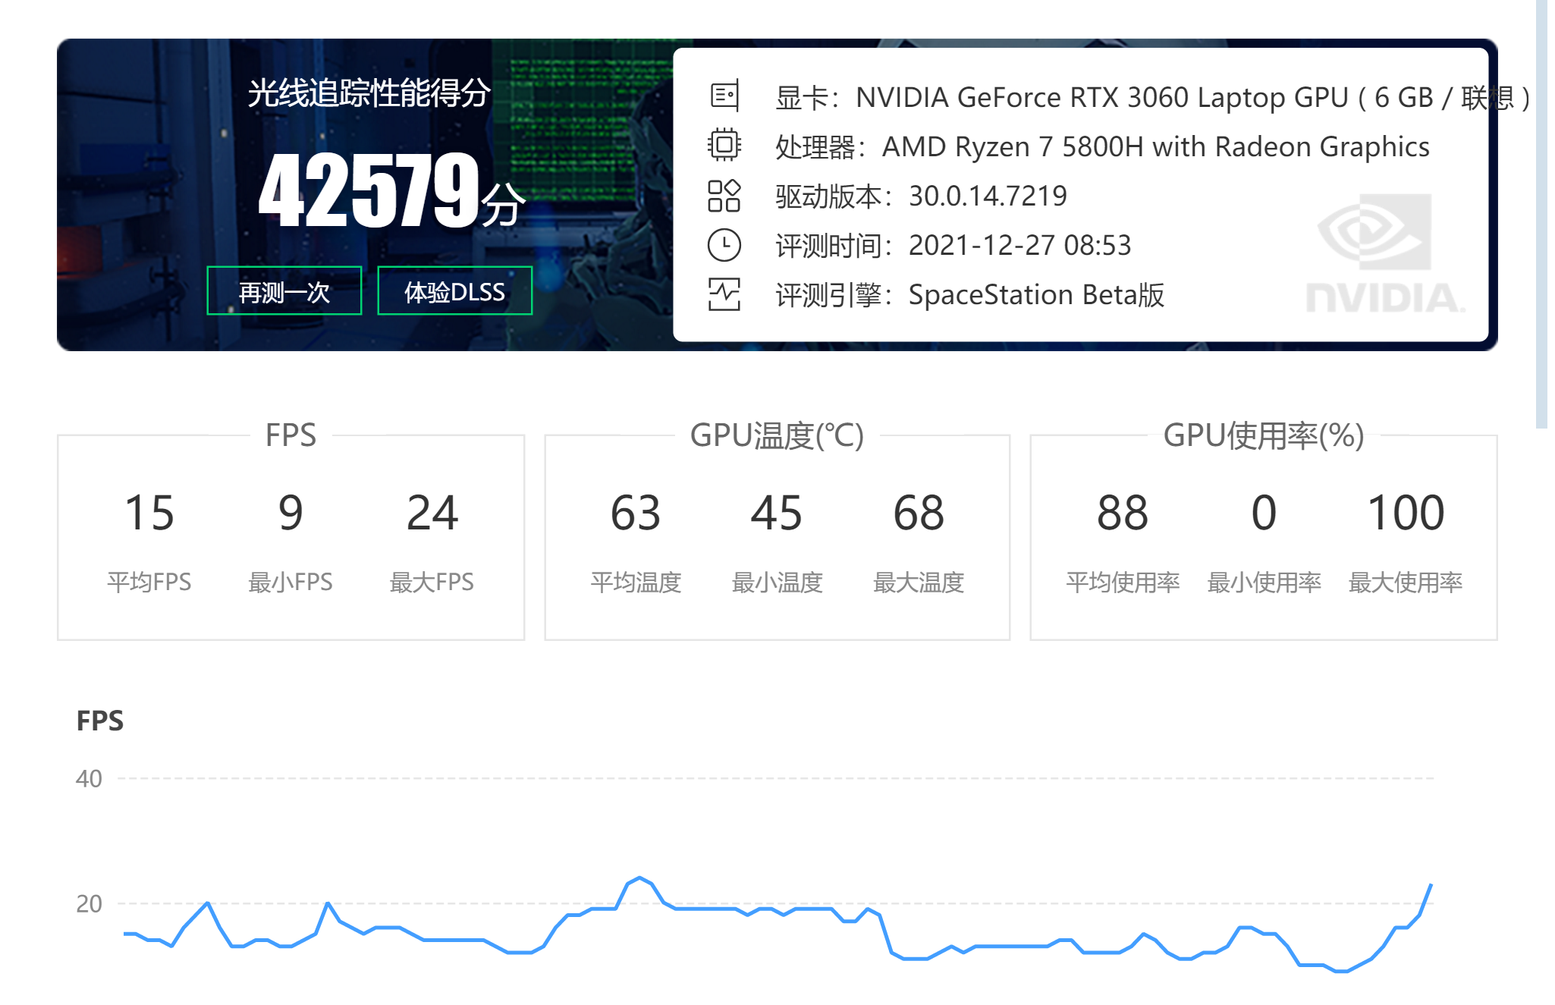Click the maximum usage value 100
The height and width of the screenshot is (1005, 1555).
coord(1406,513)
